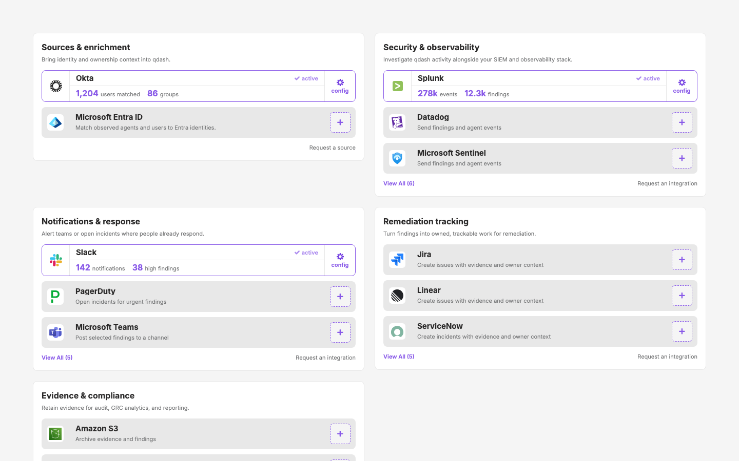Click Splunk's 278k events stat
739x461 pixels.
[437, 94]
